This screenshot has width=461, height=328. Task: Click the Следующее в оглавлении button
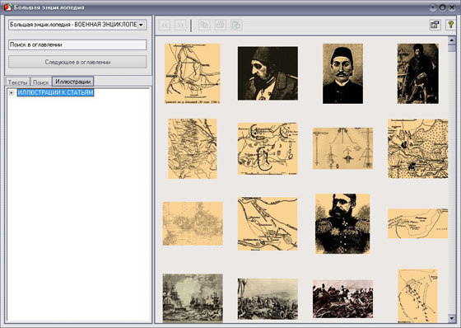pos(77,62)
